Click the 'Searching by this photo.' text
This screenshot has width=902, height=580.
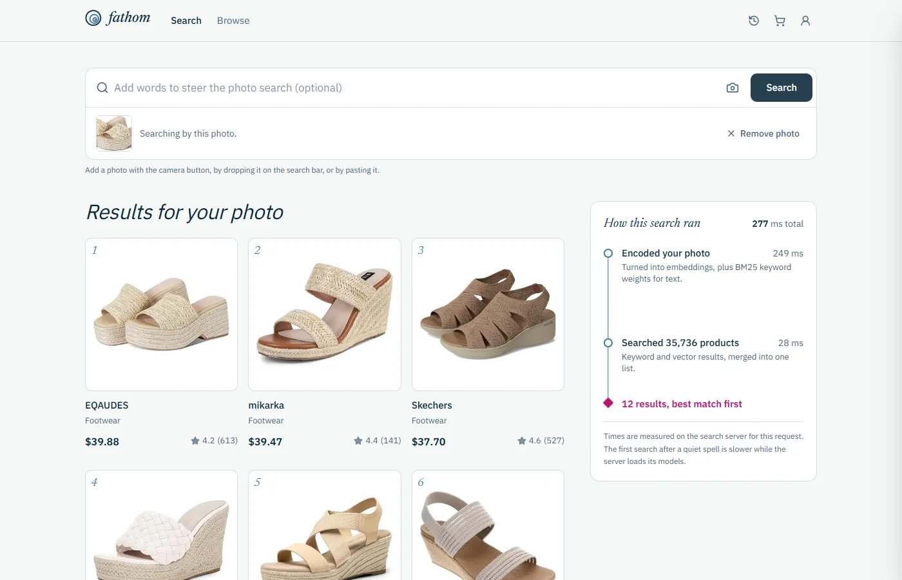coord(188,133)
